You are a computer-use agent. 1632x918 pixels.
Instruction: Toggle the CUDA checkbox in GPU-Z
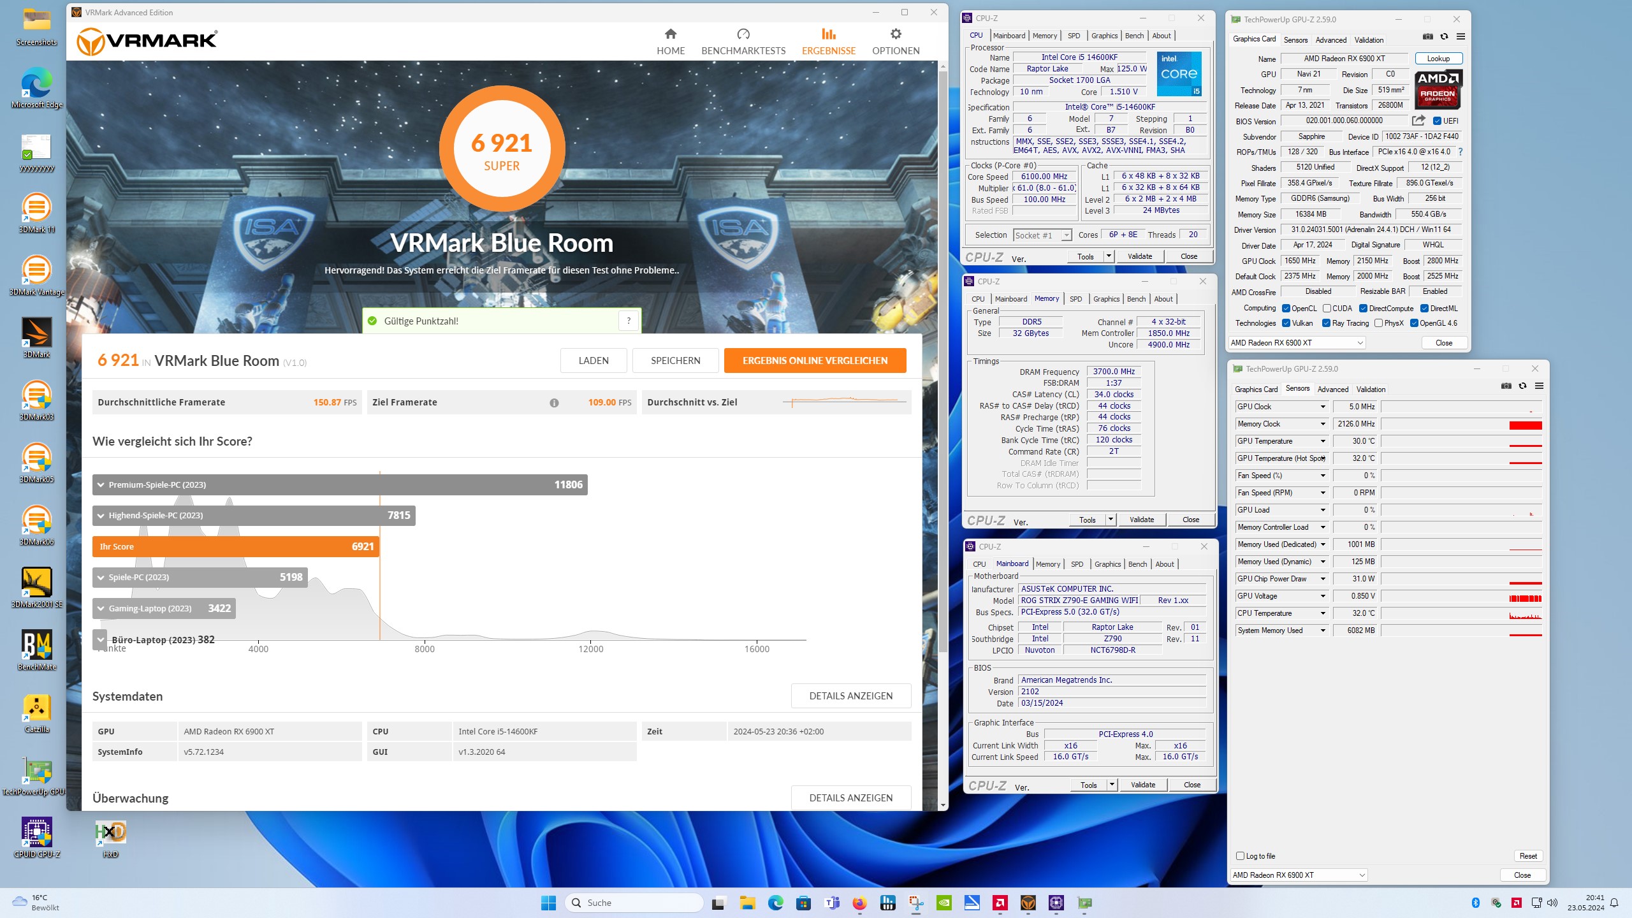(1327, 308)
